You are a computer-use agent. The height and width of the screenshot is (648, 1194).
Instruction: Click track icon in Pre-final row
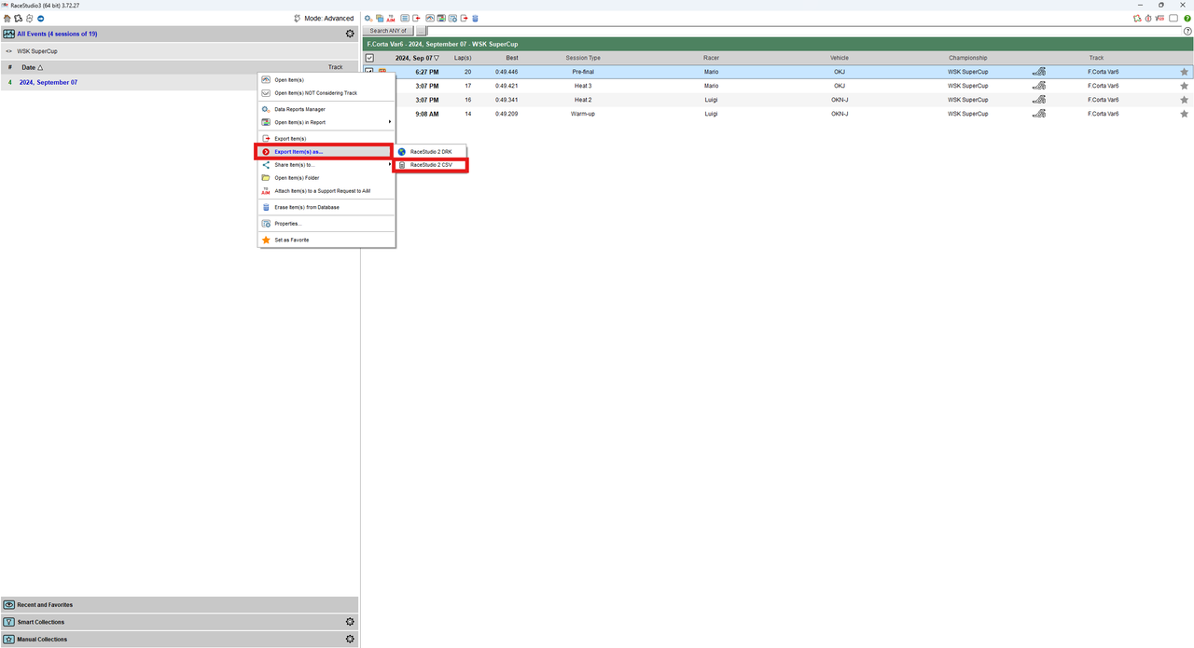click(x=1038, y=72)
